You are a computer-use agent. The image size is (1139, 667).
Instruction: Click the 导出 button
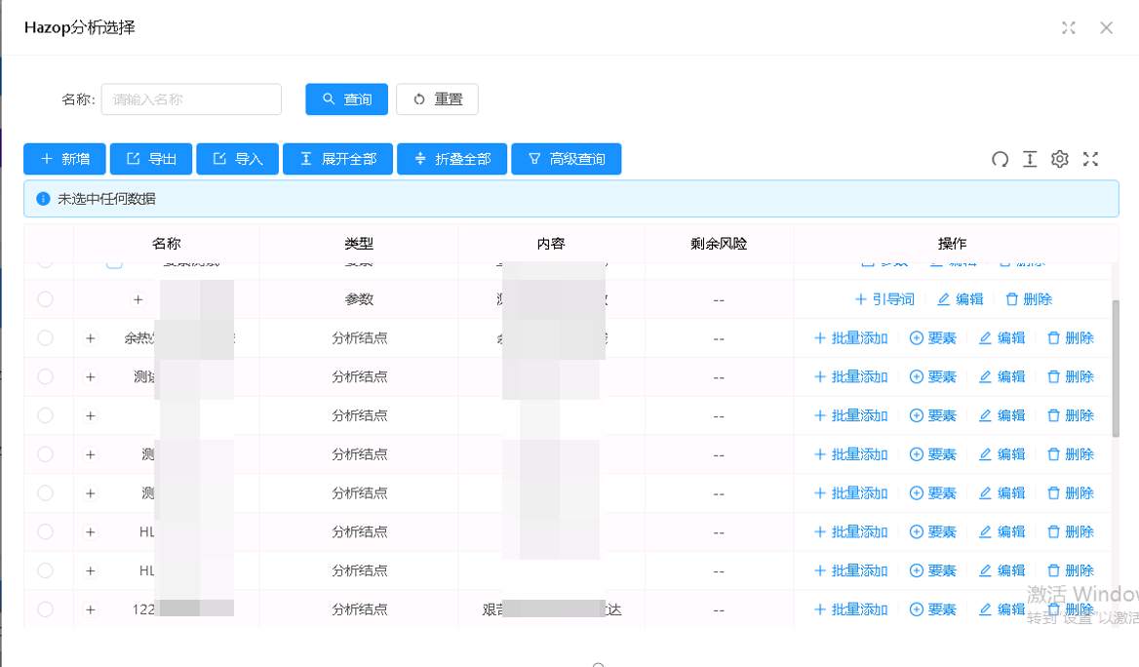(151, 159)
